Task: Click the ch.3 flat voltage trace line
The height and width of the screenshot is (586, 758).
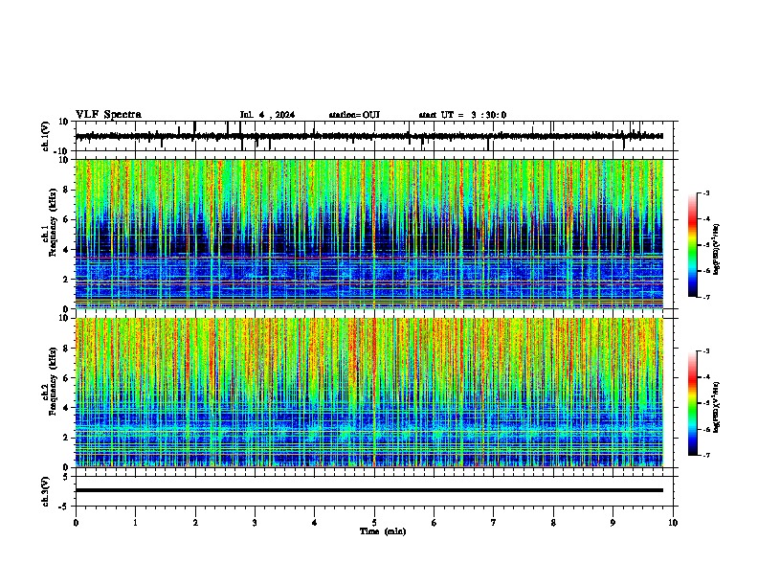Action: pos(369,490)
